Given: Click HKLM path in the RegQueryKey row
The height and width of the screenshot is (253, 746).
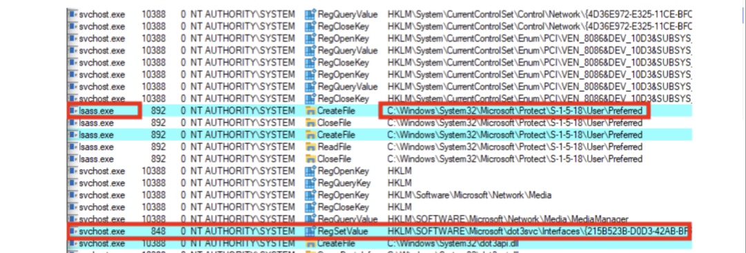Looking at the screenshot, I should 400,183.
